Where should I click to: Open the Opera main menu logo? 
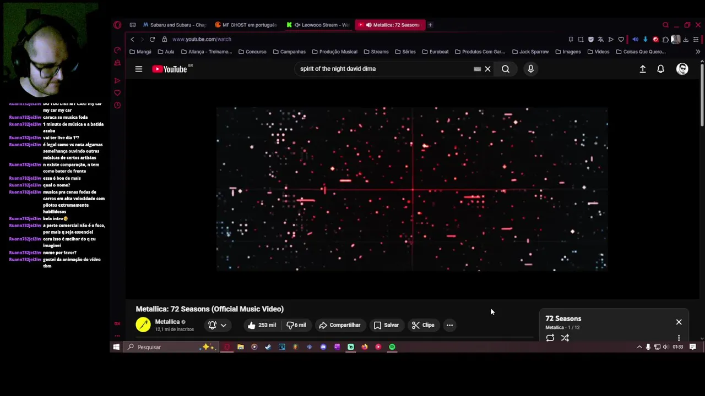[x=117, y=25]
